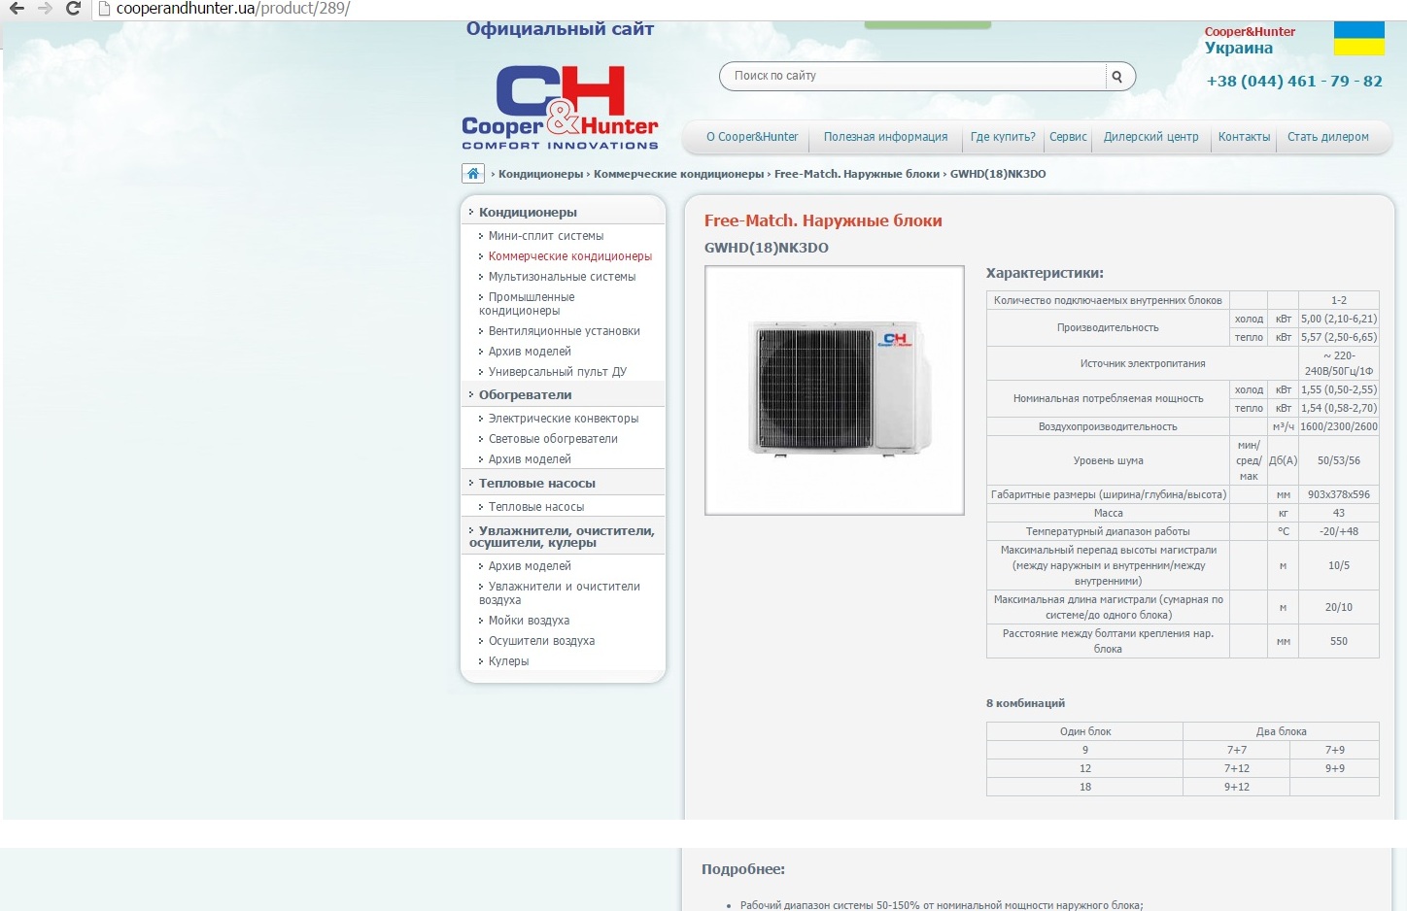Open 'Дилерский центр' menu item

coord(1151,137)
